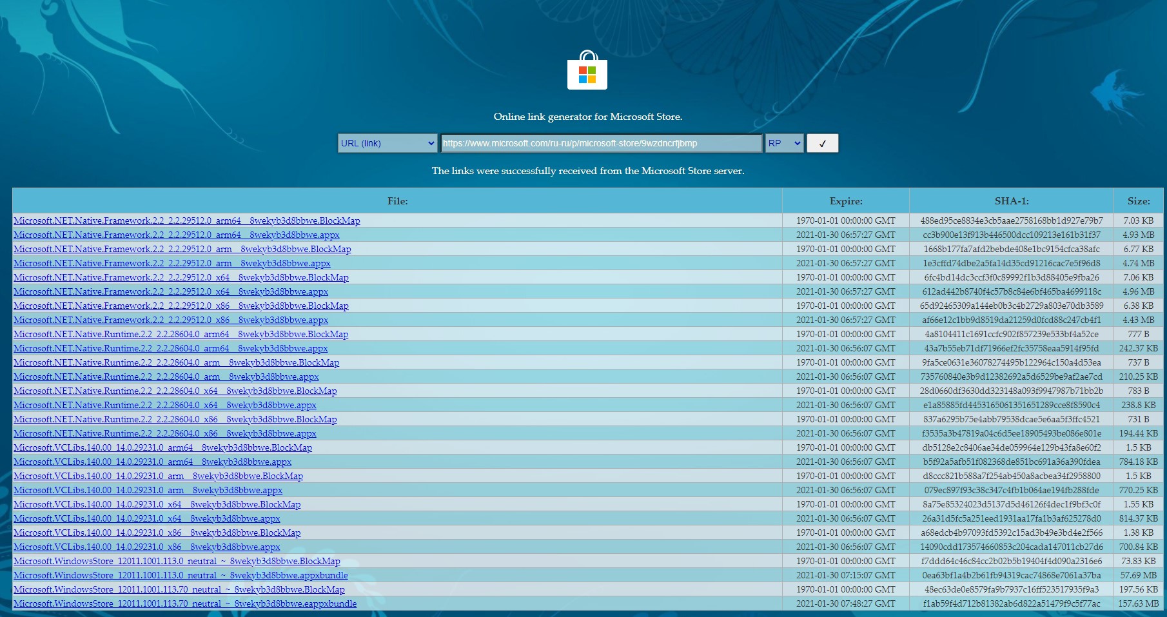Click the '770.25 KB' size value
Screen dimensions: 1167x617
pyautogui.click(x=1139, y=490)
